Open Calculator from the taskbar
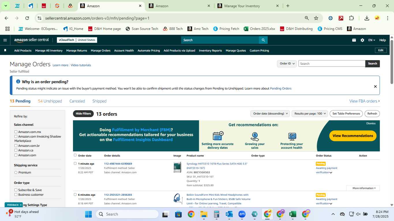Image resolution: width=394 pixels, height=221 pixels. pos(217,214)
